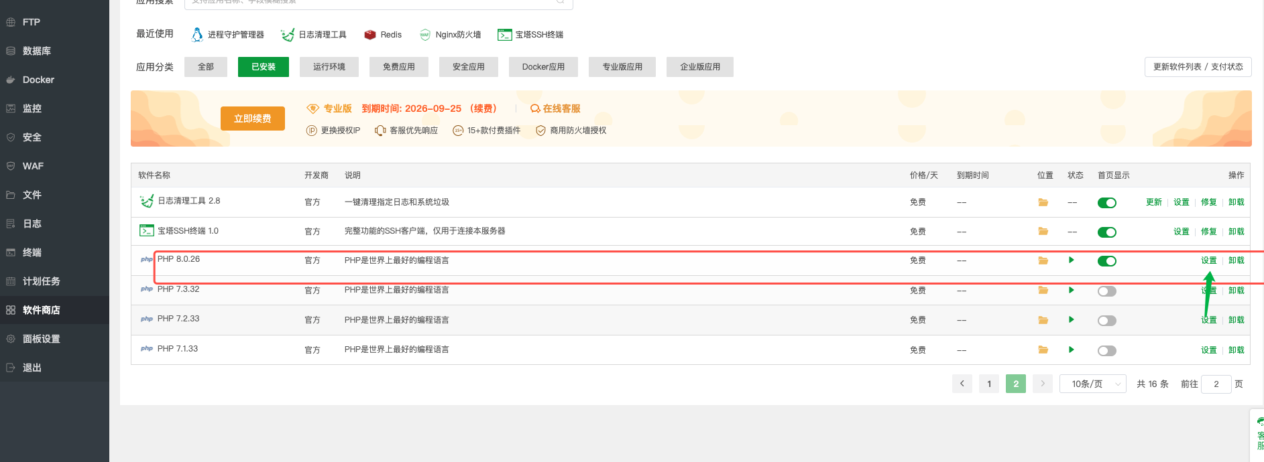The width and height of the screenshot is (1264, 462).
Task: Toggle homepage display for 日志清理工具 2.8
Action: 1107,203
